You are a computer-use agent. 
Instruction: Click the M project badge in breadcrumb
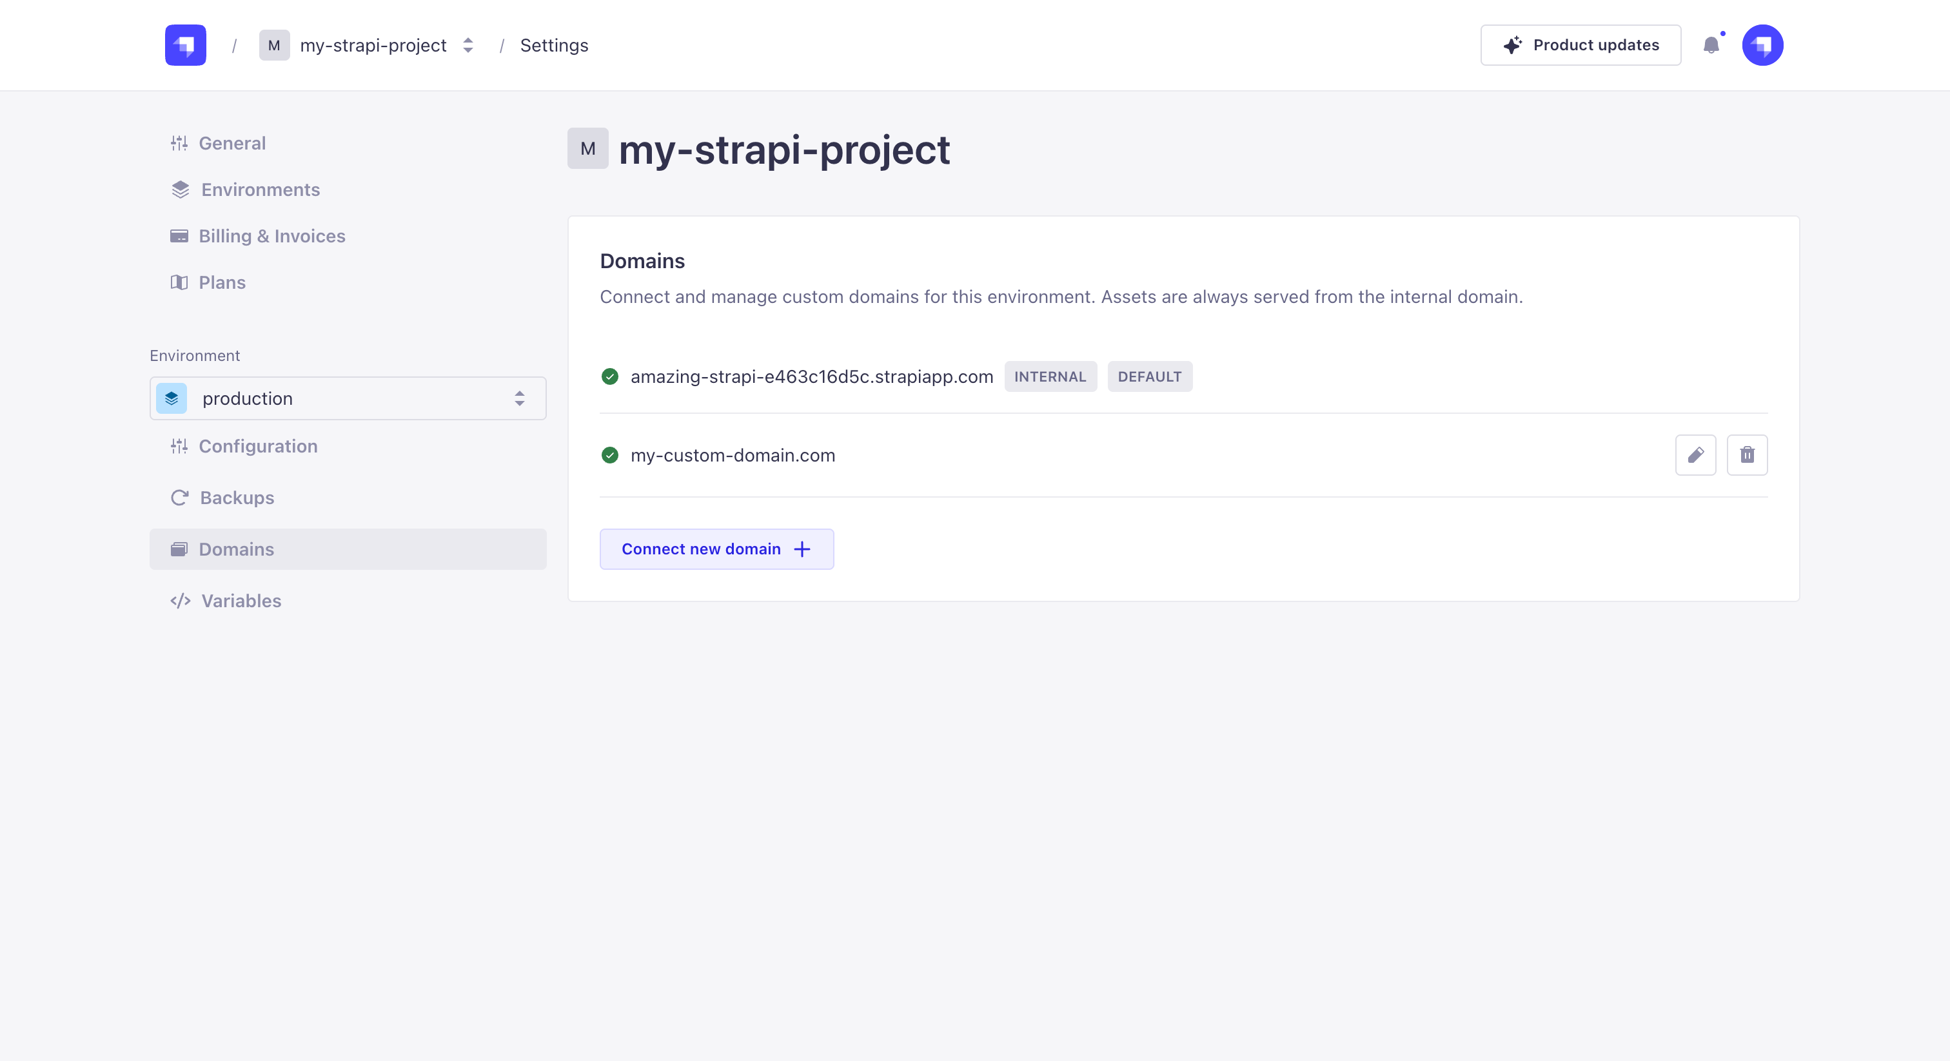274,45
